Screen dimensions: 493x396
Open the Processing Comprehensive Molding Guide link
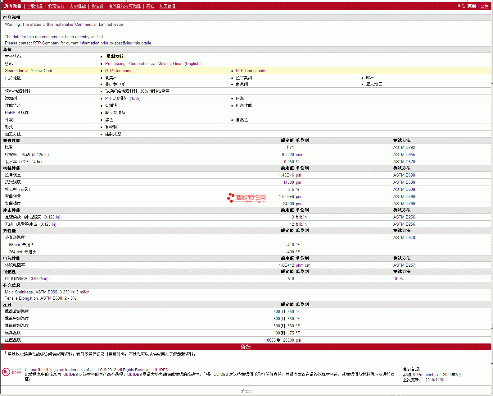[153, 64]
